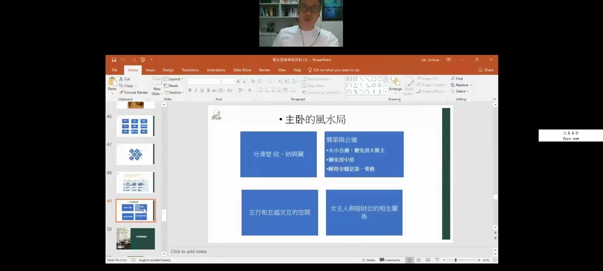
Task: Click the spell check icon in status bar
Action: point(133,260)
